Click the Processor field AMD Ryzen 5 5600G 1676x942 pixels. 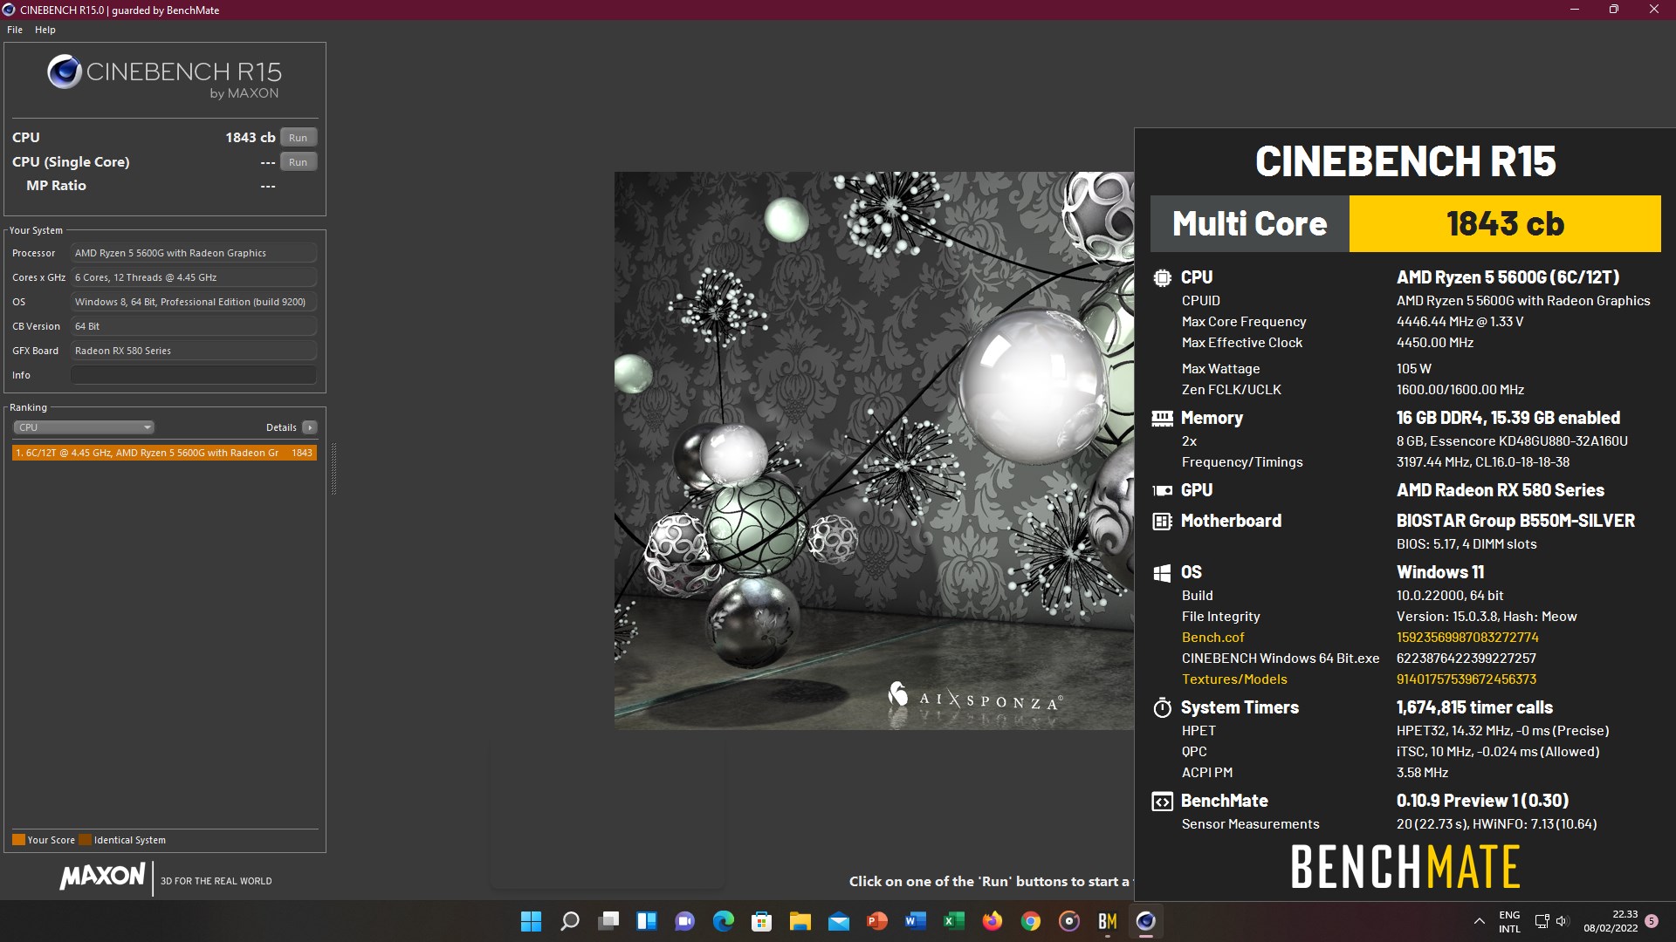[x=194, y=253]
